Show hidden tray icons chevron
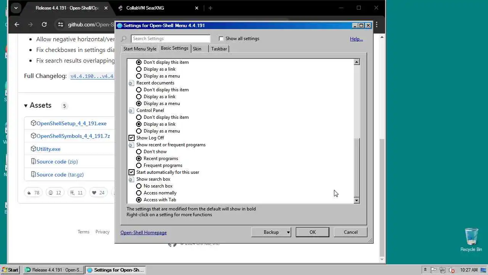The height and width of the screenshot is (275, 488). [x=425, y=270]
